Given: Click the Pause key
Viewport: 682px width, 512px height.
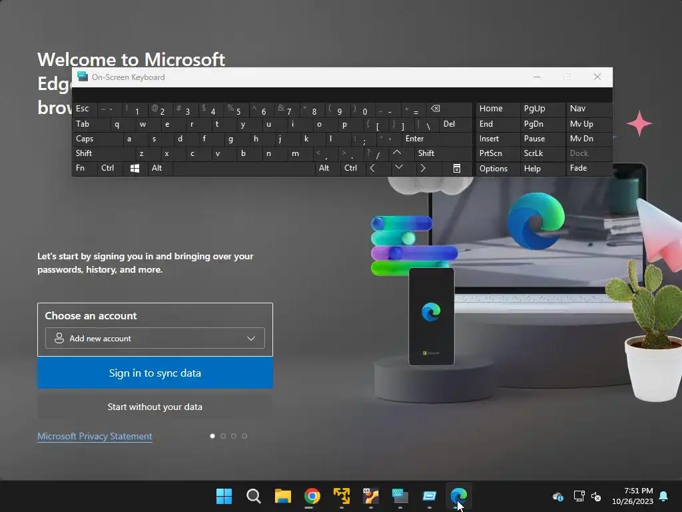Looking at the screenshot, I should point(542,139).
